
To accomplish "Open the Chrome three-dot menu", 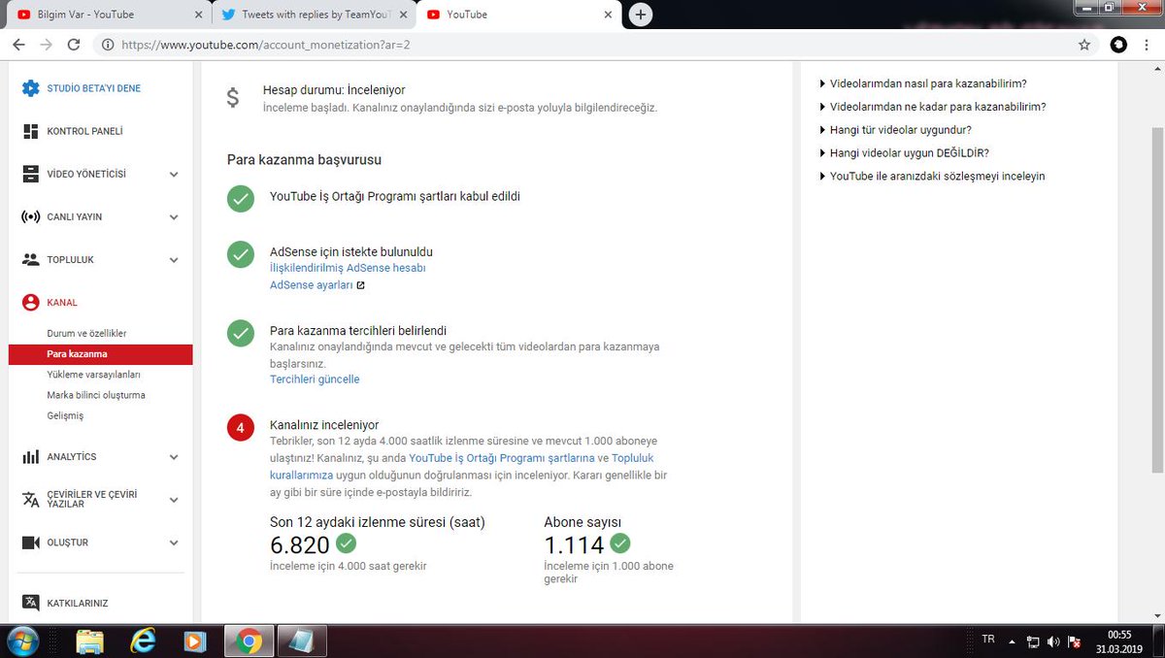I will click(1148, 45).
